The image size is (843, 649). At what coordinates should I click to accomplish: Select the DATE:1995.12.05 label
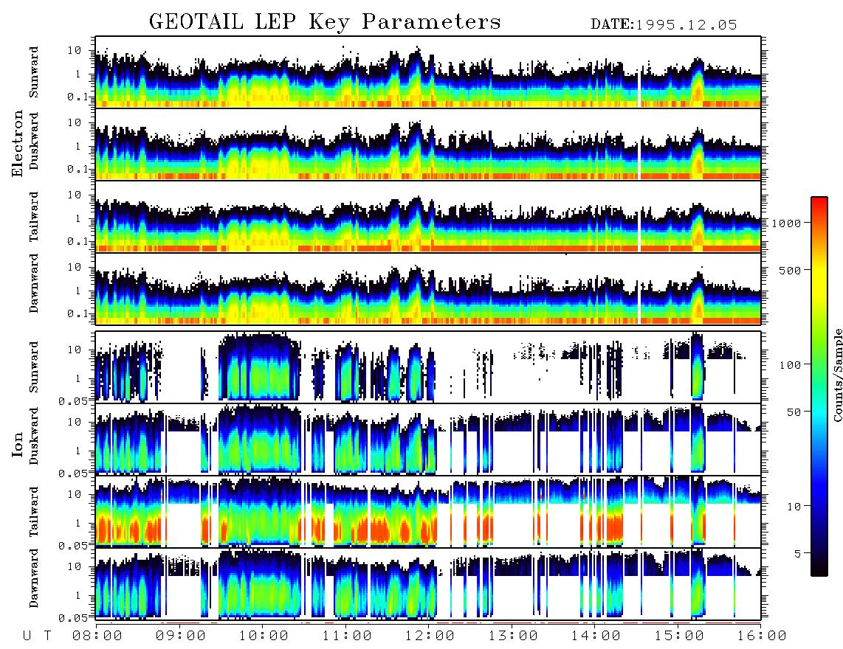664,25
